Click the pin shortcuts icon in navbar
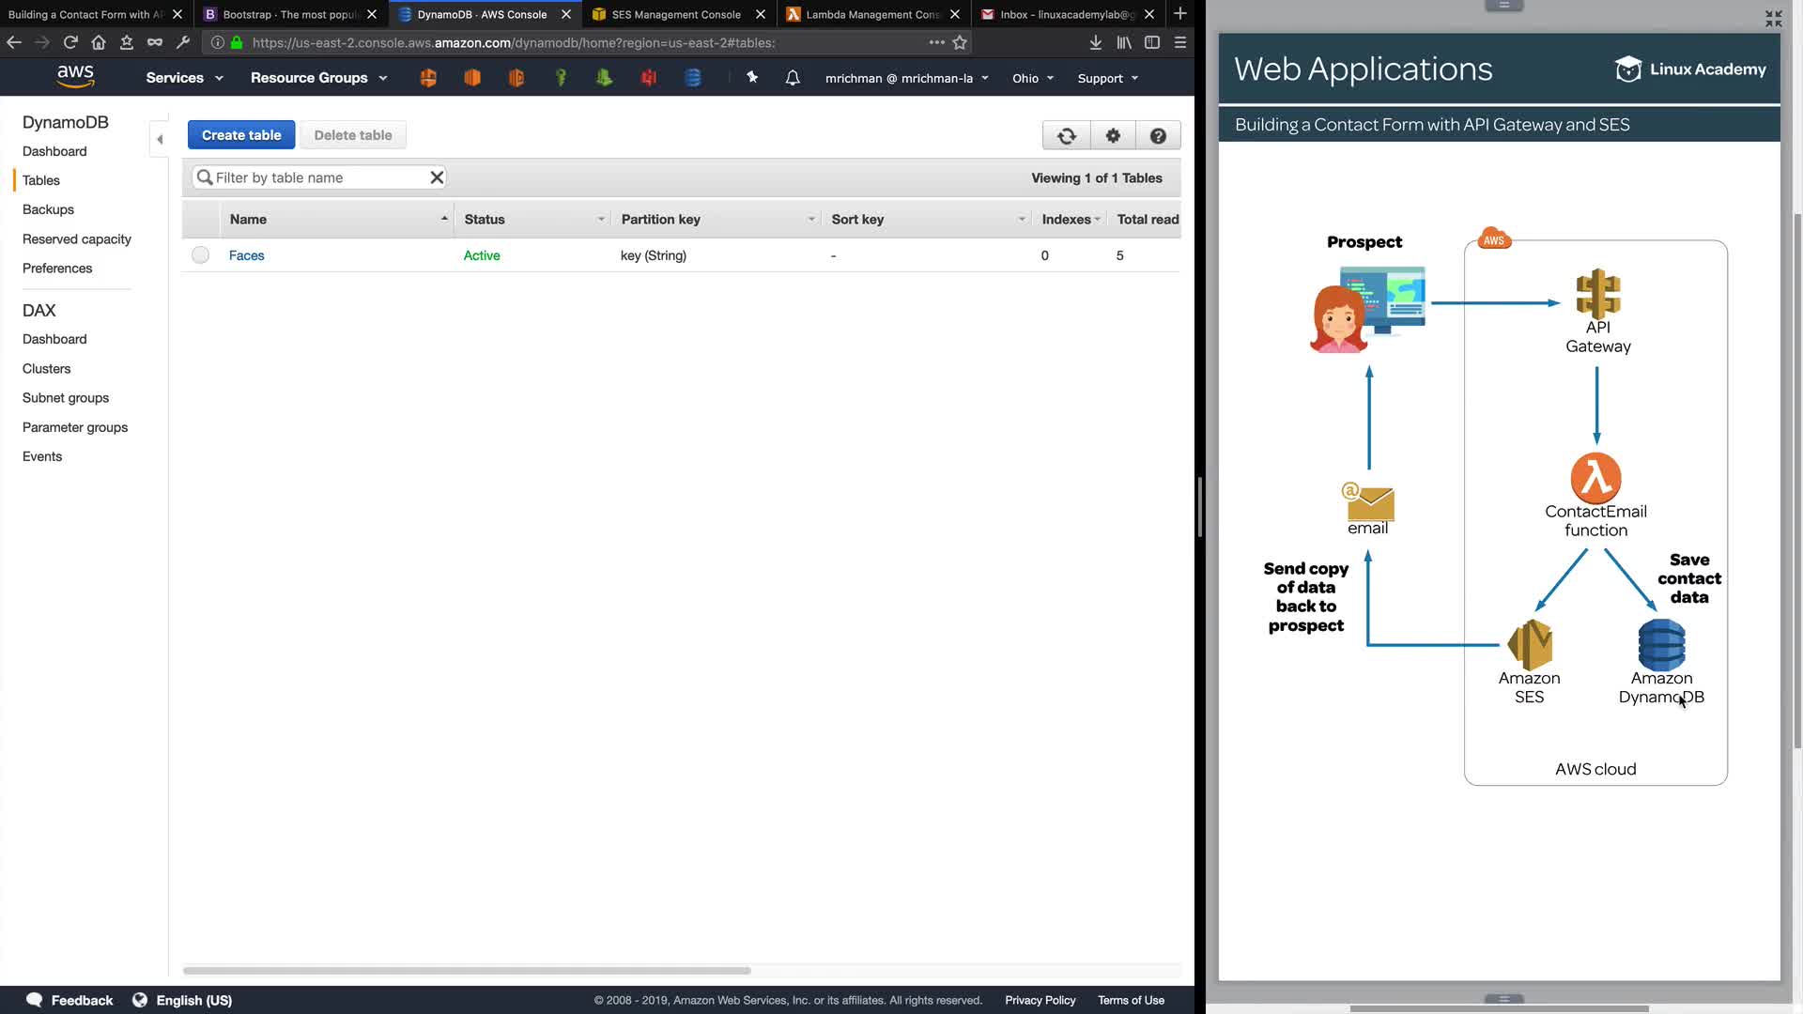 (x=752, y=78)
